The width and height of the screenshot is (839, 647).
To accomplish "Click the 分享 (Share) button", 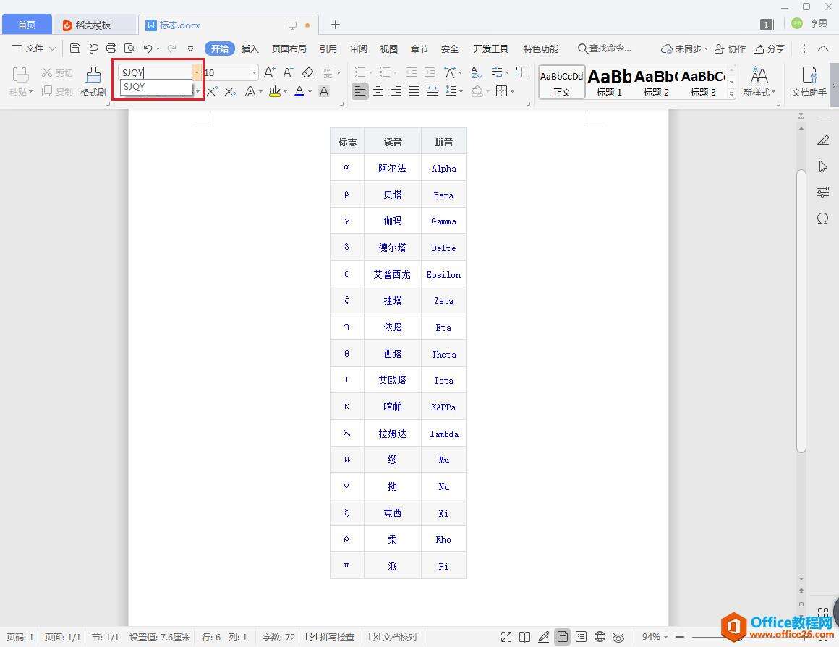I will (x=769, y=48).
